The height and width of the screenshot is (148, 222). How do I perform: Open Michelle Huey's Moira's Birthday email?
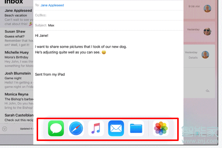pyautogui.click(x=17, y=59)
